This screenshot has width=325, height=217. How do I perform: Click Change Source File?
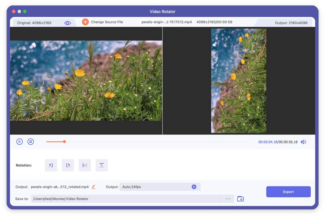coord(107,22)
